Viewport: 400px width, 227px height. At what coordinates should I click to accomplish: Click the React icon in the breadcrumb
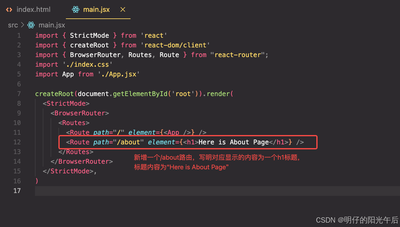point(31,25)
